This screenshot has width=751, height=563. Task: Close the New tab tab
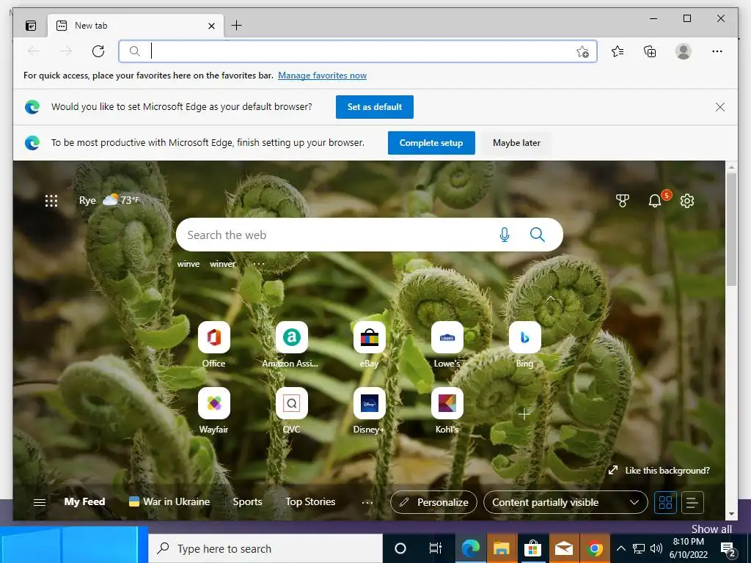pos(211,26)
